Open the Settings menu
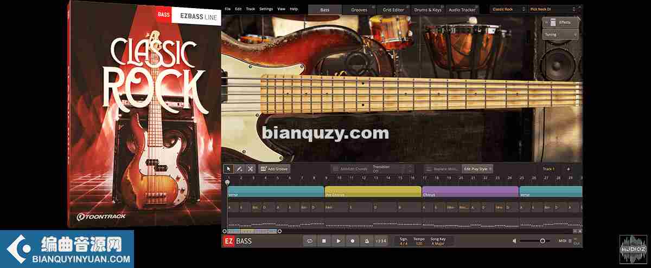This screenshot has height=268, width=651. [x=266, y=9]
